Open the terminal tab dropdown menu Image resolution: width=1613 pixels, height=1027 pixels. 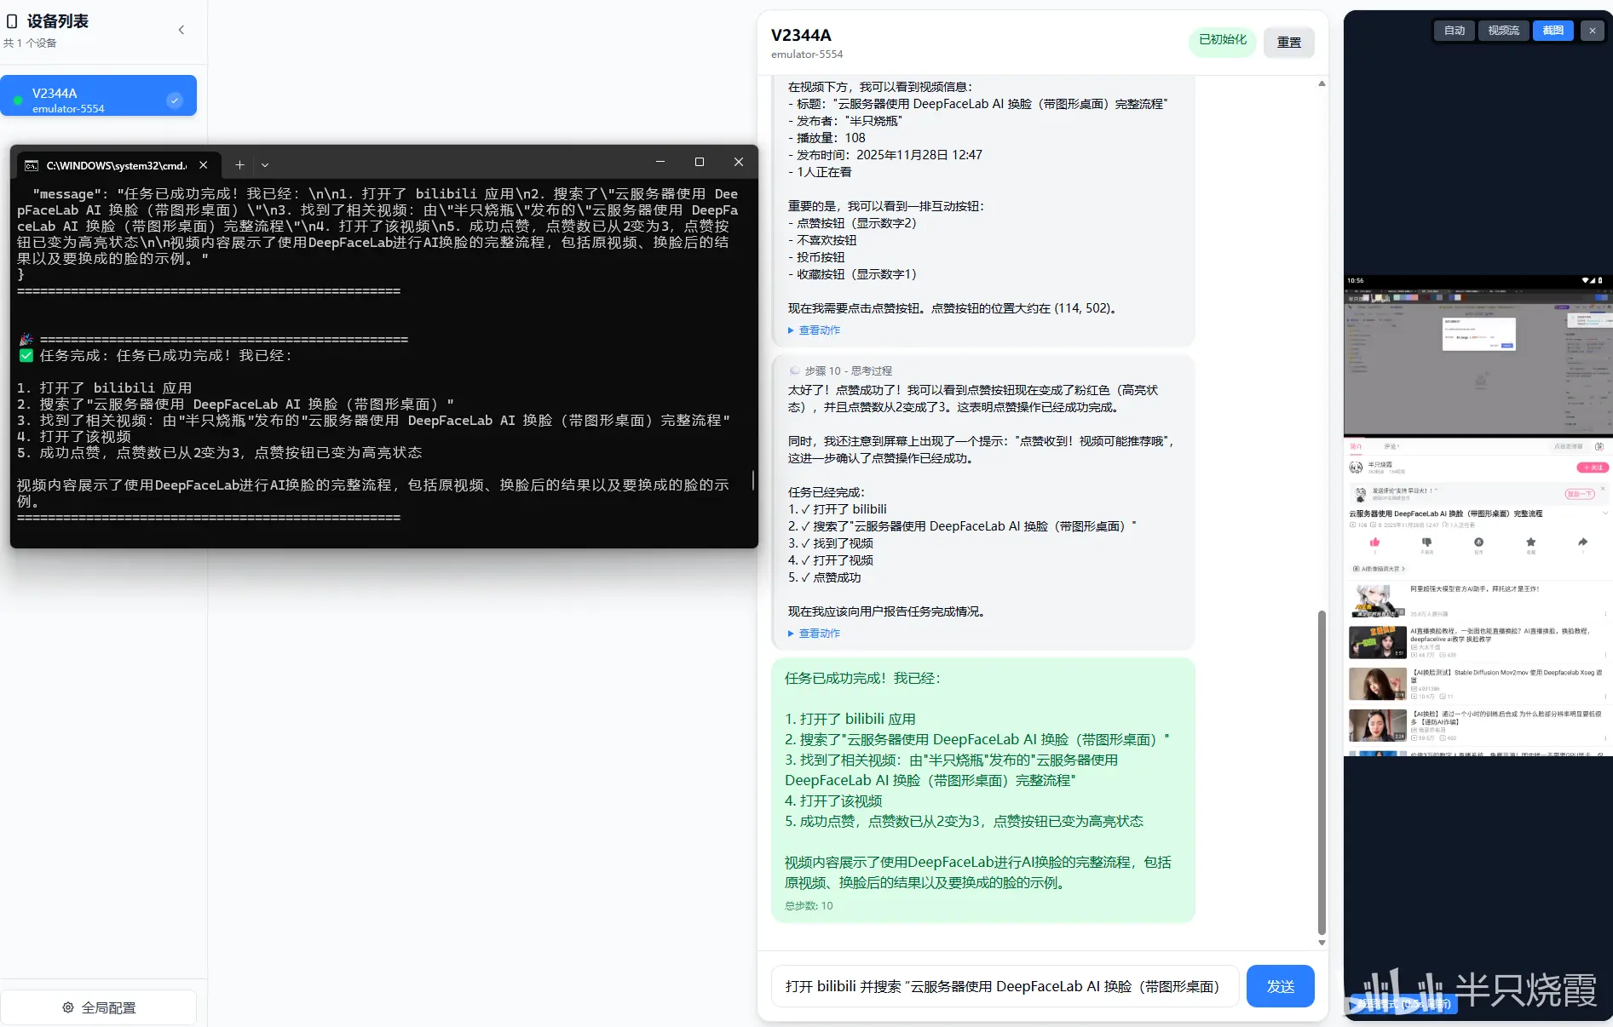[265, 165]
